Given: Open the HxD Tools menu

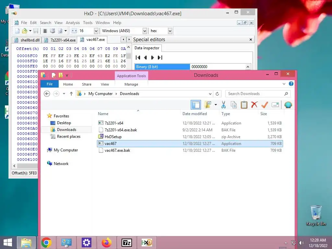Looking at the screenshot, I should click(88, 23).
